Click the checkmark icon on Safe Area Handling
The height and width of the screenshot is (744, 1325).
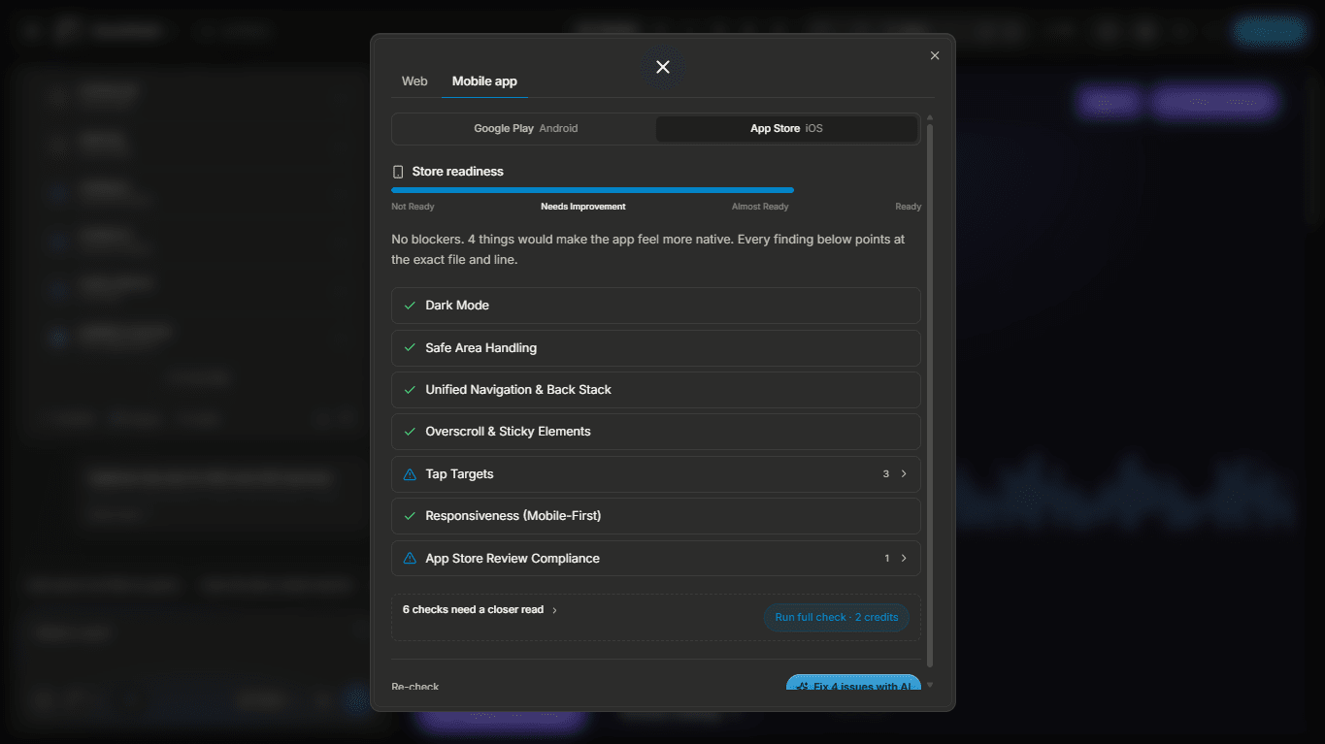click(410, 347)
